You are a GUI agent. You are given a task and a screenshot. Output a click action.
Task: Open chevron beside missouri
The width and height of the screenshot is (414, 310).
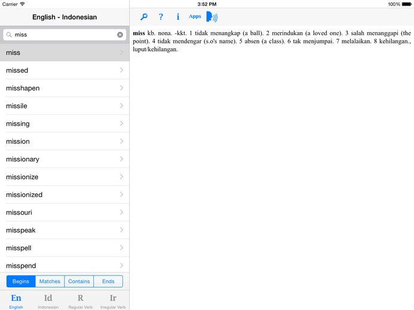point(121,212)
